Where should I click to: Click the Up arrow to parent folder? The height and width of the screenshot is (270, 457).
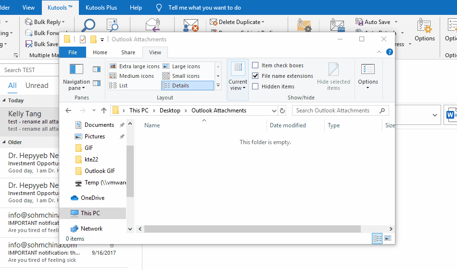click(x=104, y=110)
